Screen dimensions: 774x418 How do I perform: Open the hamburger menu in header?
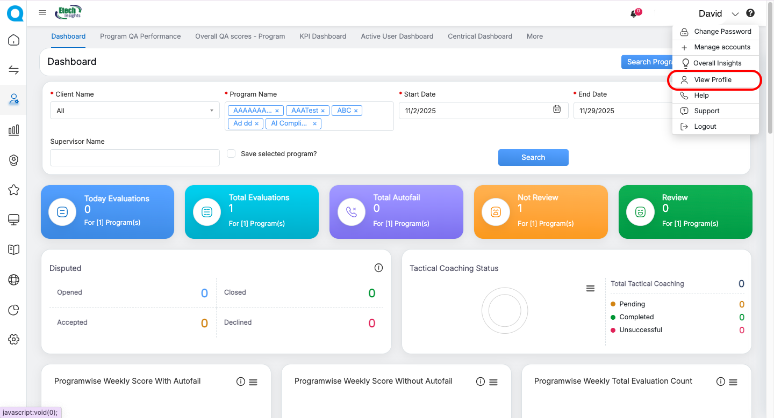42,13
